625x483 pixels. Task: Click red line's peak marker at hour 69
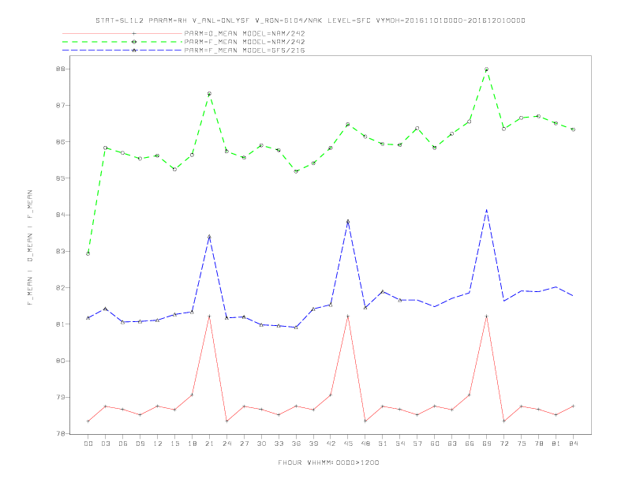click(x=486, y=316)
